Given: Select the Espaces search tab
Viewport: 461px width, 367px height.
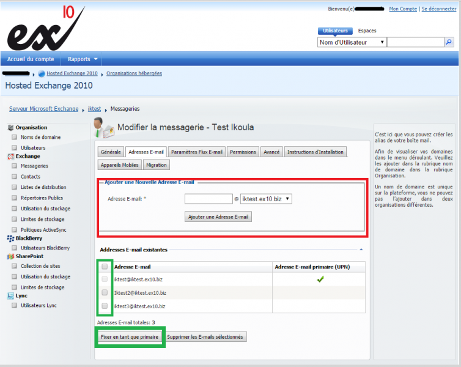Looking at the screenshot, I should [367, 31].
